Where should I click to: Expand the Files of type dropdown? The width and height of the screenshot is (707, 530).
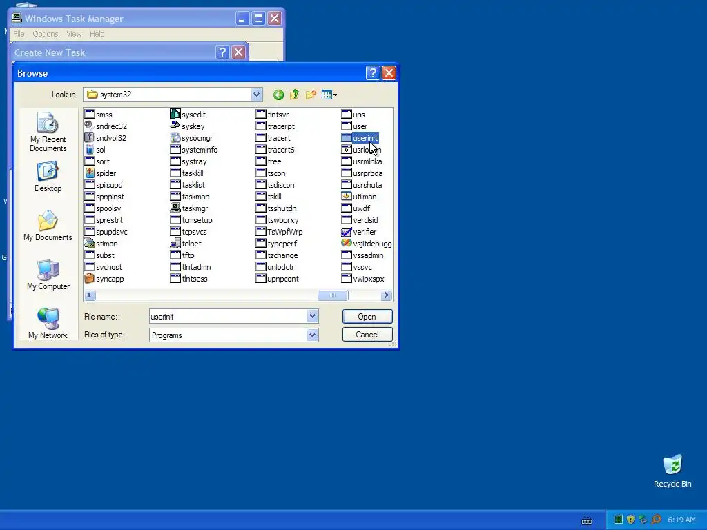313,335
